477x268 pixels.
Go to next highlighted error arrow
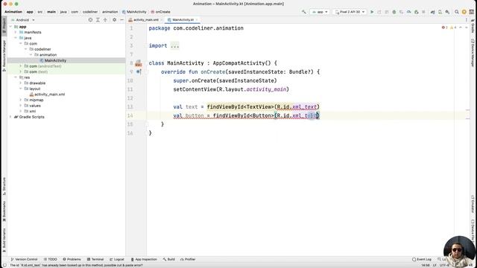pyautogui.click(x=466, y=28)
